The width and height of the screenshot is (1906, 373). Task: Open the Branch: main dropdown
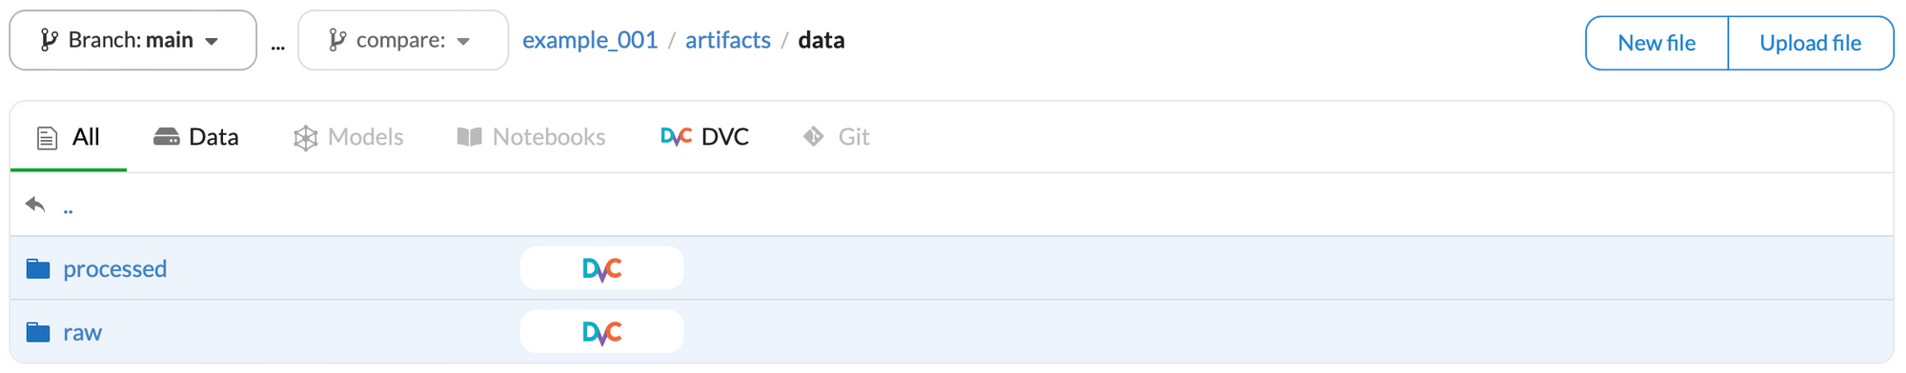click(x=132, y=40)
